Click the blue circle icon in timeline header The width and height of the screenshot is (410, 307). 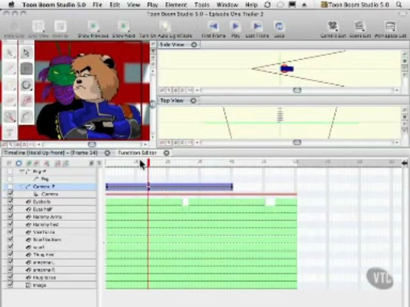(x=18, y=163)
